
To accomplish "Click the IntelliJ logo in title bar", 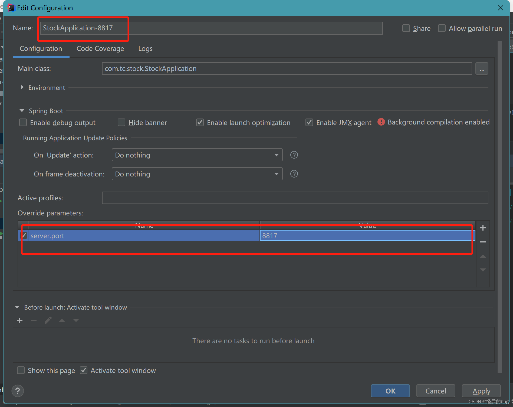I will [11, 8].
